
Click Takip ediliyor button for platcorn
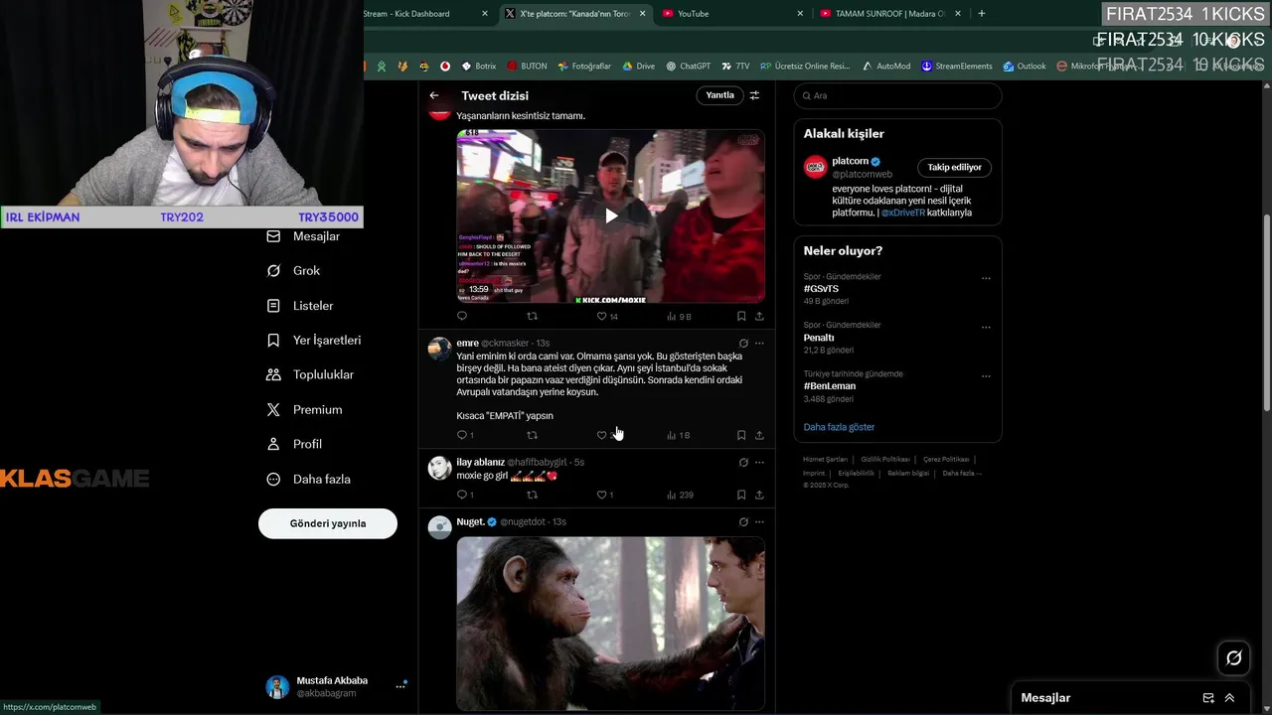(x=954, y=167)
